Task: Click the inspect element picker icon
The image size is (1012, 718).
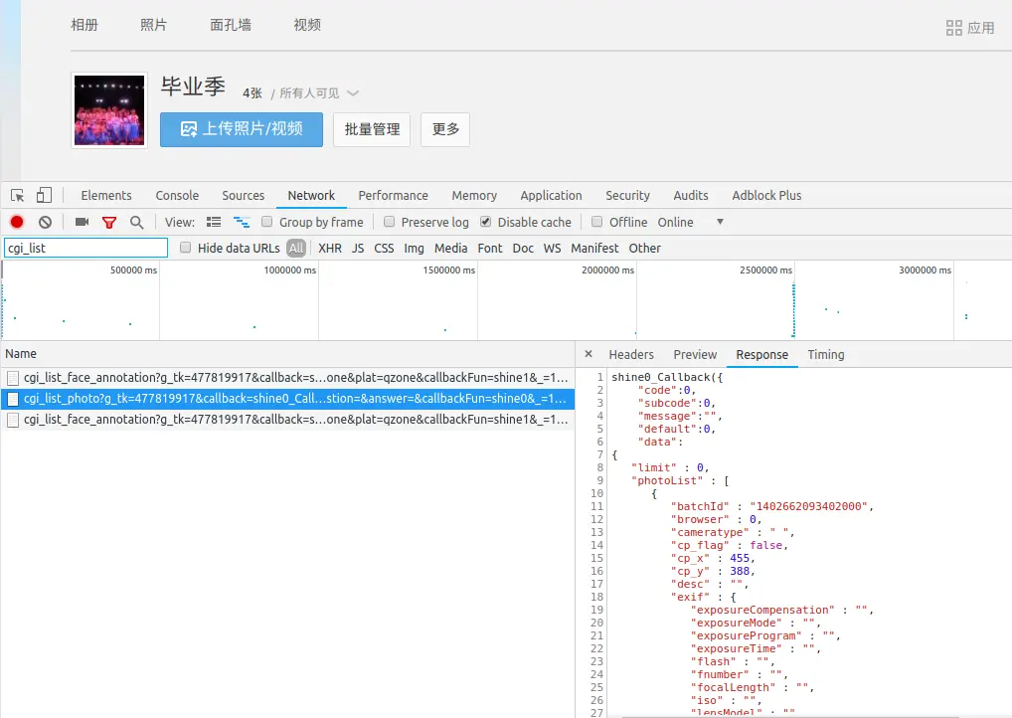Action: tap(18, 196)
